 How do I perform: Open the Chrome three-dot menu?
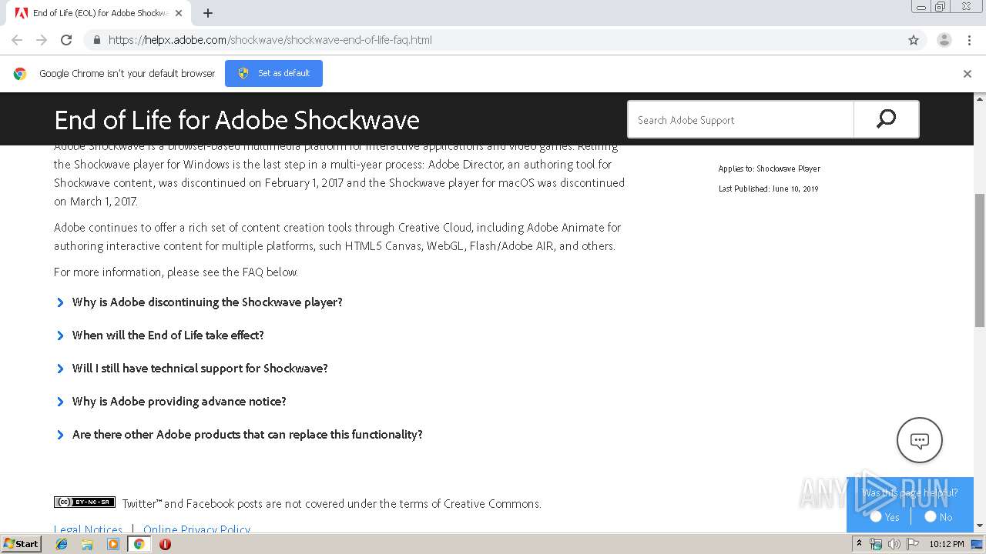(x=969, y=40)
